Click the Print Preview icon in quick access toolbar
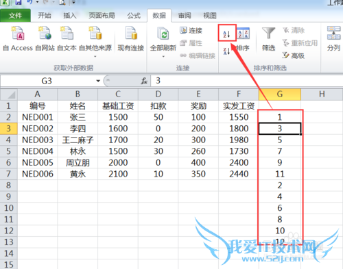This screenshot has height=269, width=343. pyautogui.click(x=62, y=3)
